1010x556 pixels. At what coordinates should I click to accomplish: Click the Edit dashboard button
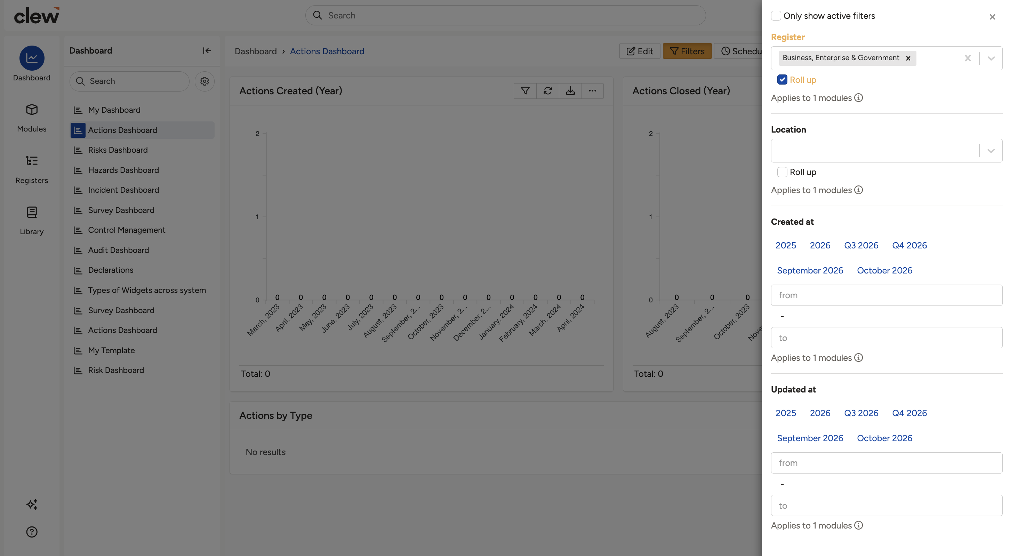(x=639, y=51)
